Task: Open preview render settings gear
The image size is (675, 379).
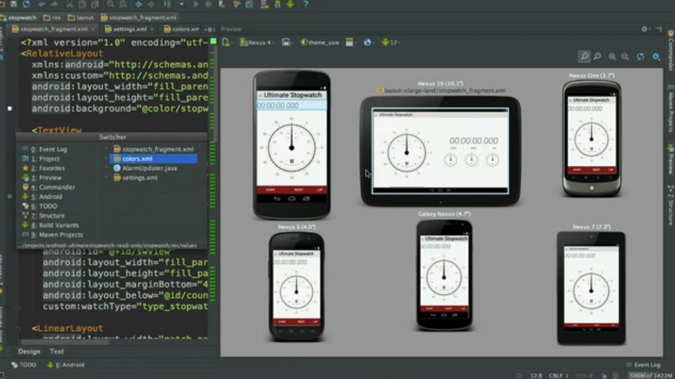Action: point(656,56)
